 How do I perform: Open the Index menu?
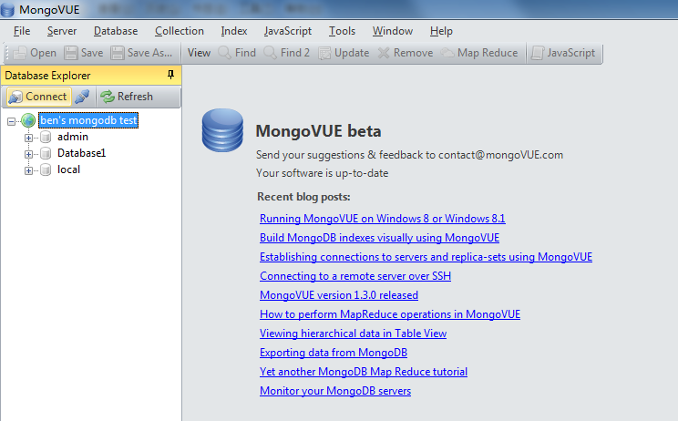pos(234,31)
